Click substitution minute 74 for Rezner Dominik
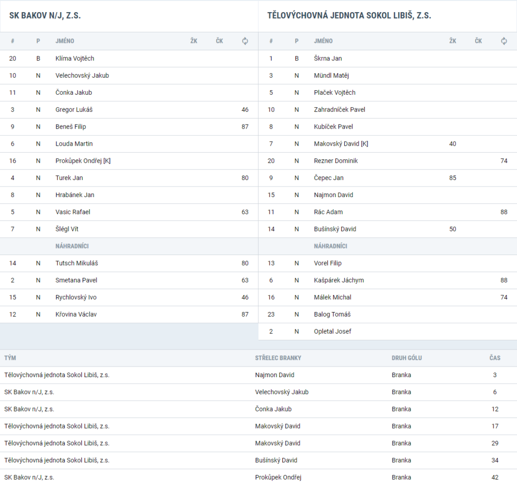The width and height of the screenshot is (517, 484). (x=504, y=161)
